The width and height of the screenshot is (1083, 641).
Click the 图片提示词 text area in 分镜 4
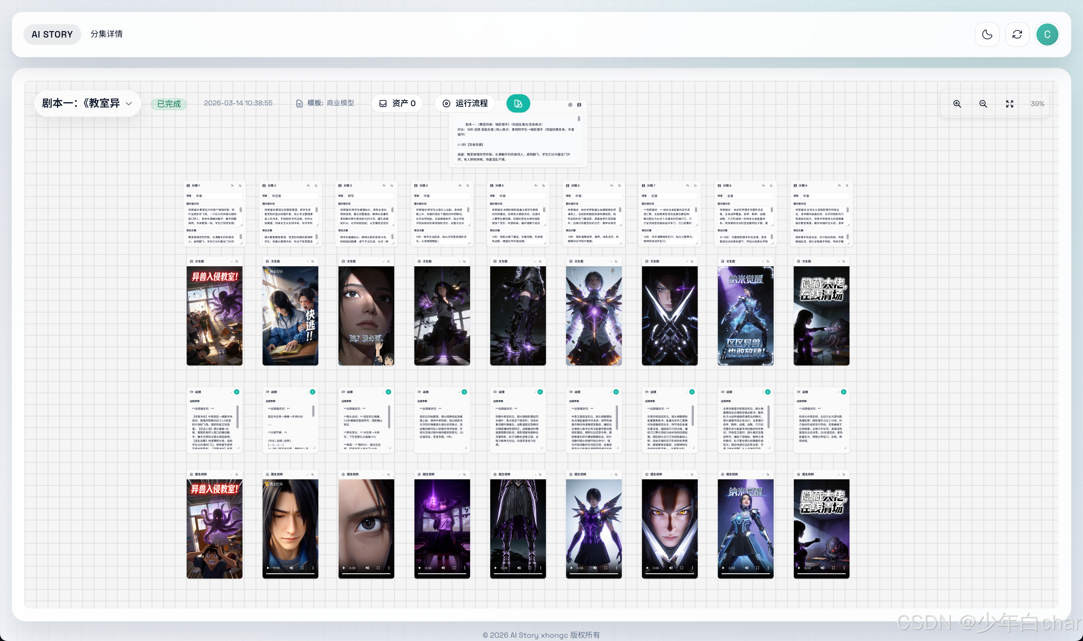pos(442,217)
